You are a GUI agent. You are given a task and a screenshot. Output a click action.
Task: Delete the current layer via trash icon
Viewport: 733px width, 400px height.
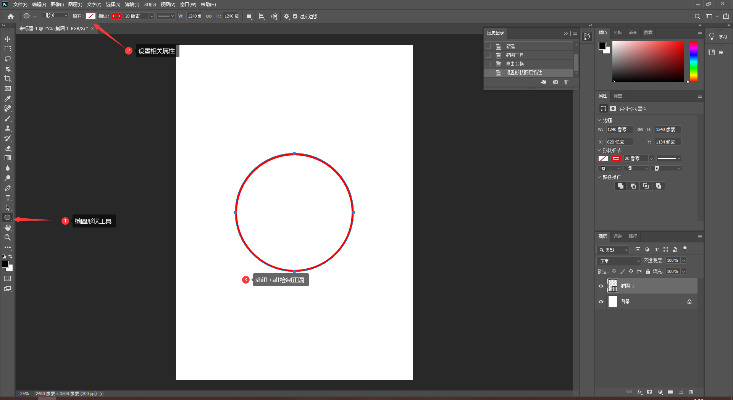click(691, 392)
